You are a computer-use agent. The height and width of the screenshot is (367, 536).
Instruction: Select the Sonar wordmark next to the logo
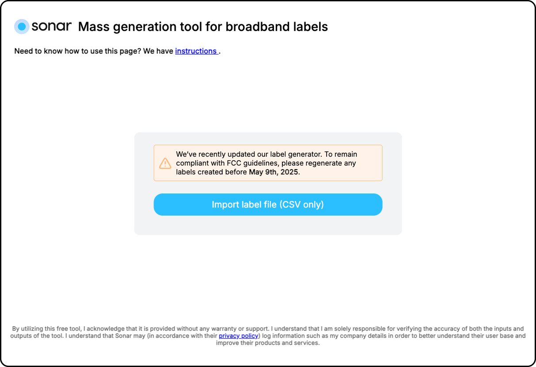51,27
